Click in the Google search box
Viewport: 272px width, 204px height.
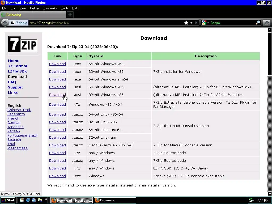click(232, 23)
